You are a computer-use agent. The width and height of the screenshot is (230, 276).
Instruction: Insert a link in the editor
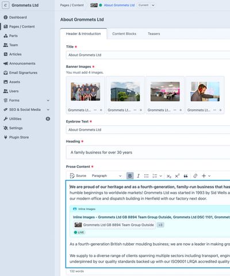195,176
